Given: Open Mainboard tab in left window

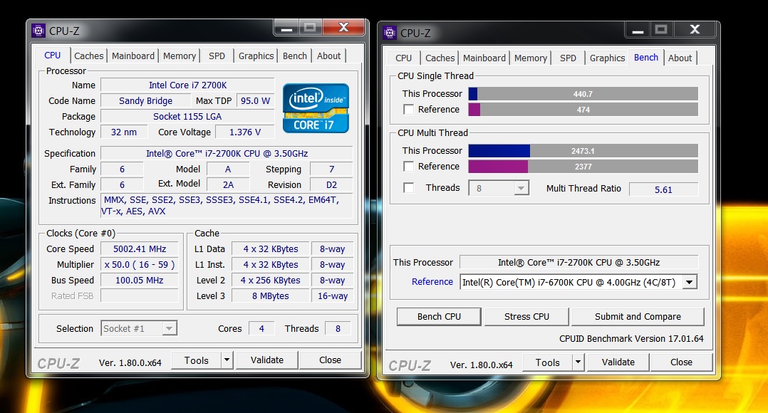Looking at the screenshot, I should (x=133, y=56).
